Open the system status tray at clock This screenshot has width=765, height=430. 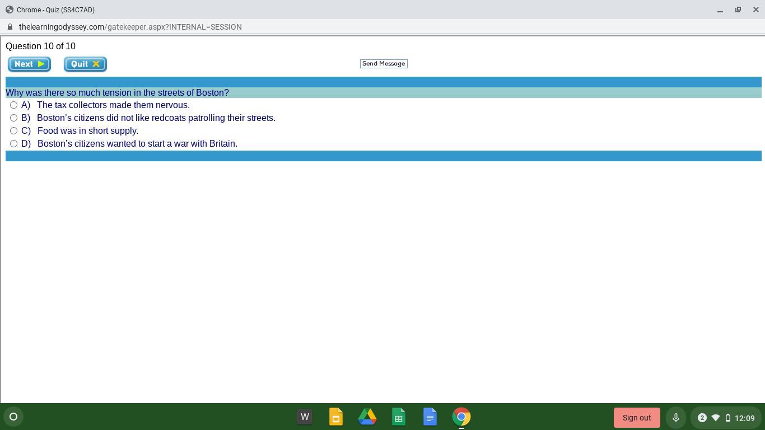point(744,418)
